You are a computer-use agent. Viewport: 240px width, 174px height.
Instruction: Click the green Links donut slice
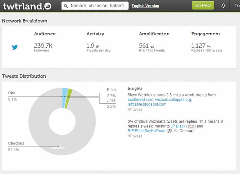[69, 98]
